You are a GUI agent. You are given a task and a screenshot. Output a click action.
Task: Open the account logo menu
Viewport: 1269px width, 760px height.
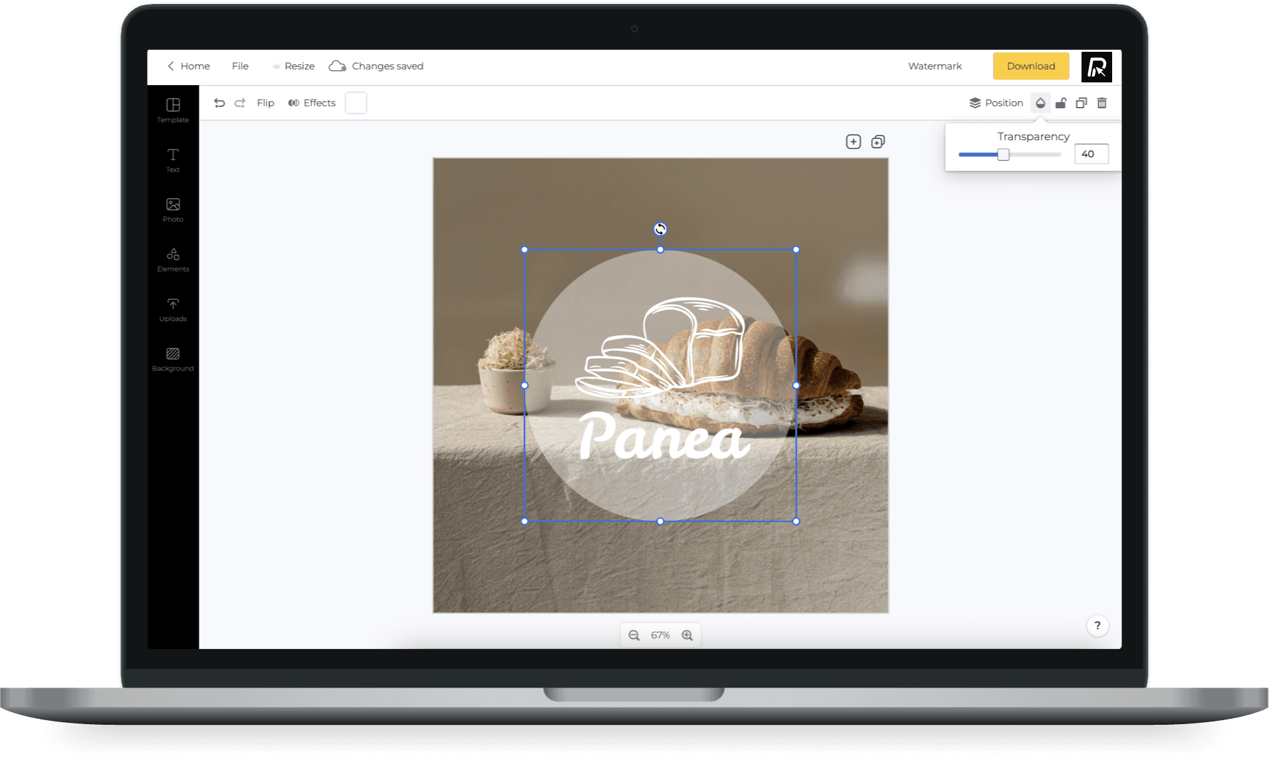pyautogui.click(x=1096, y=66)
